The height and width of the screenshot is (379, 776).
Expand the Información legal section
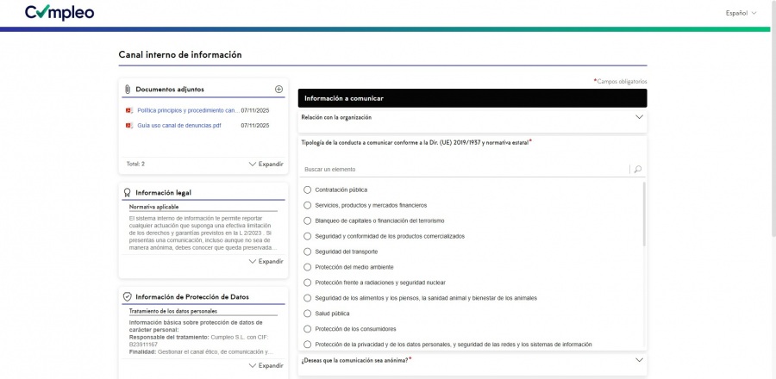(266, 261)
